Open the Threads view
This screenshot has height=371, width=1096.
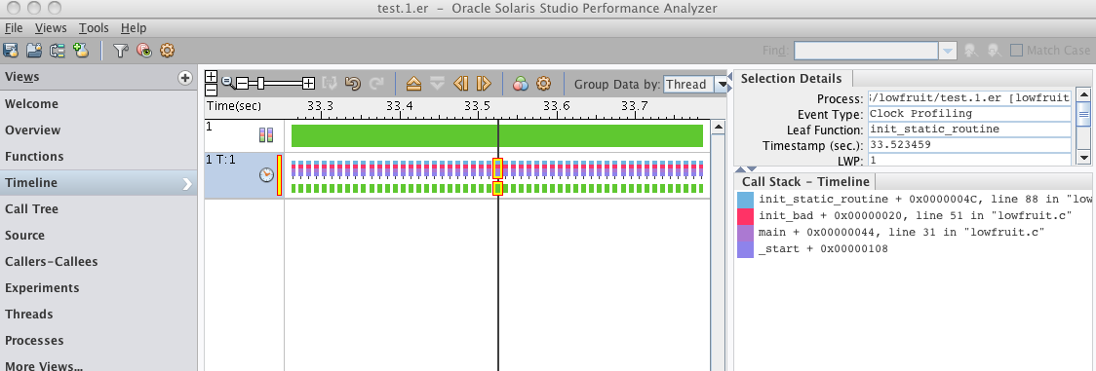click(x=98, y=315)
